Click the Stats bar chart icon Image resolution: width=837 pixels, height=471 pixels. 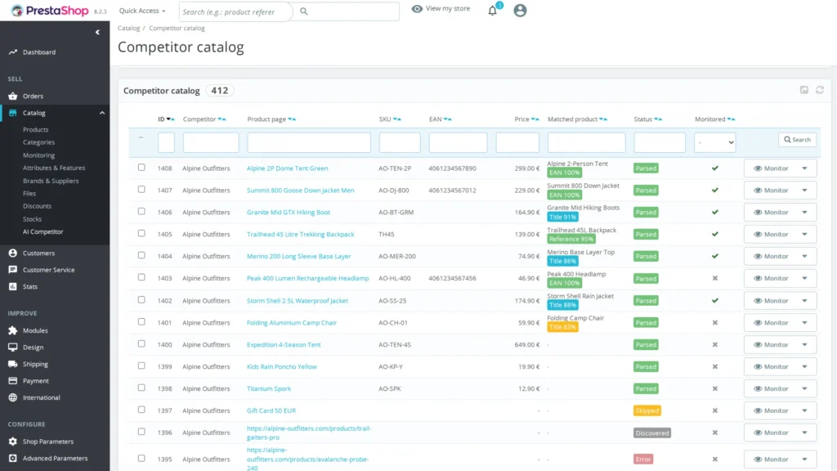(x=13, y=287)
